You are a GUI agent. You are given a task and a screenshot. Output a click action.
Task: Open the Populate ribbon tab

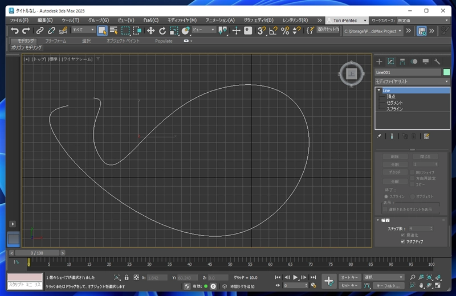164,41
